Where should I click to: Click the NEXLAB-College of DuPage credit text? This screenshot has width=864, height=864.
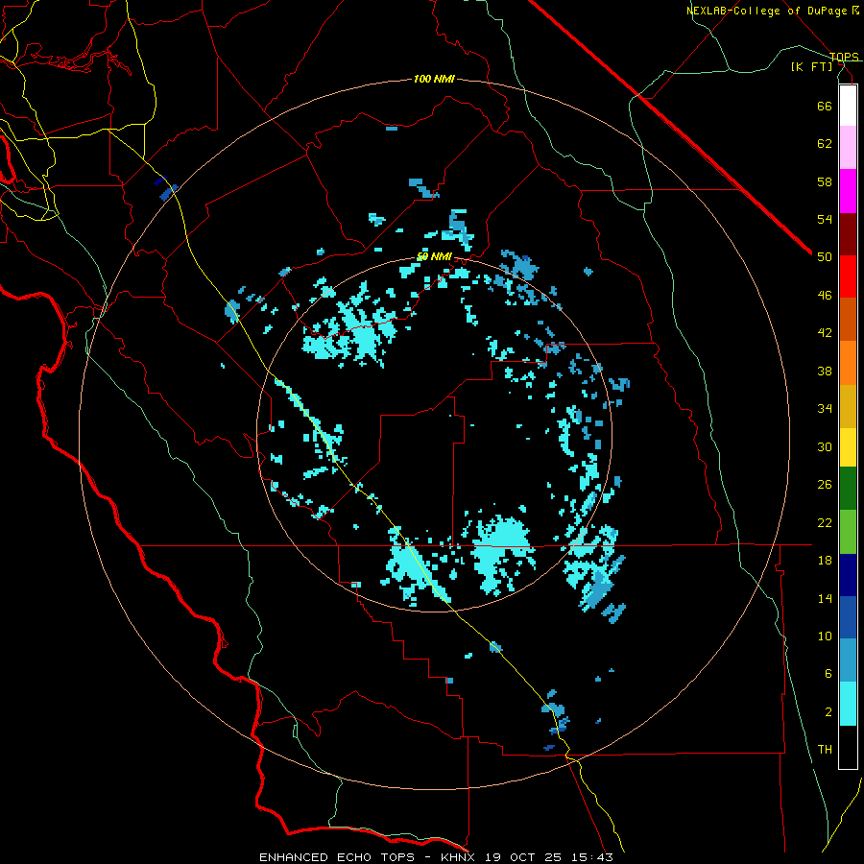click(767, 11)
